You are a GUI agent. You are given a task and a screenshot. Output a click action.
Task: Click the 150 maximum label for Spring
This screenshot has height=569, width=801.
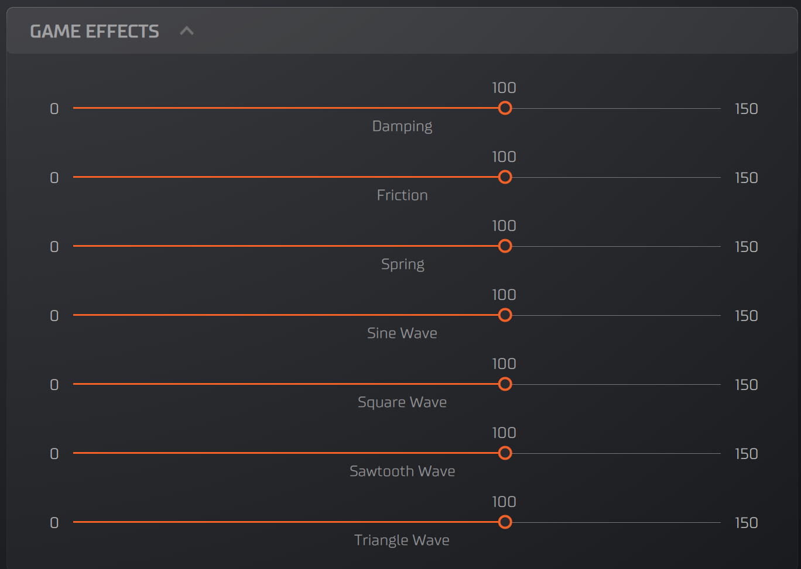point(746,247)
